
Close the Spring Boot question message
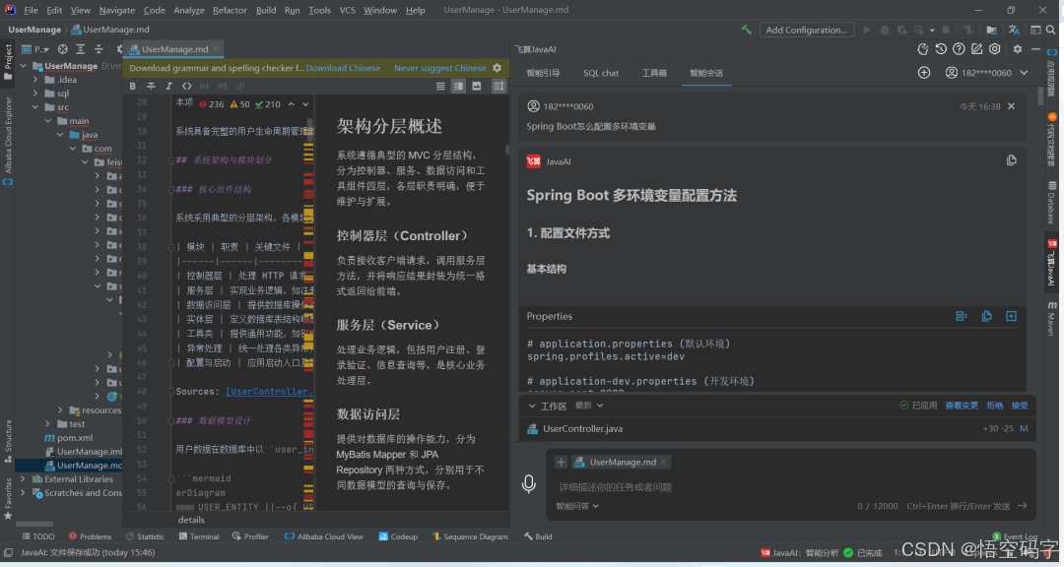1011,105
